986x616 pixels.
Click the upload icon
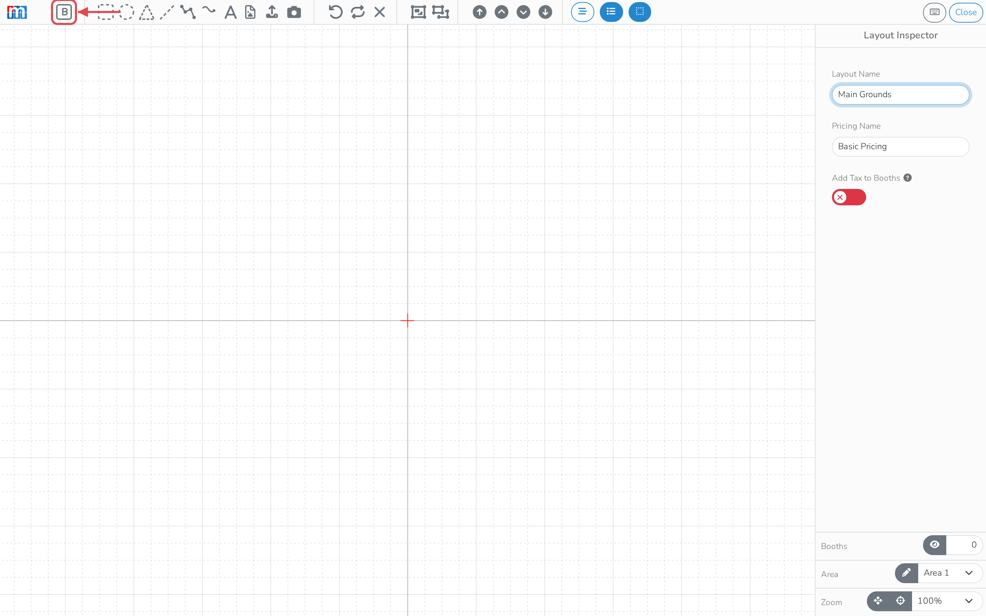(x=272, y=12)
